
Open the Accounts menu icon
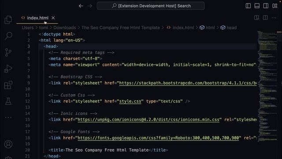[x=8, y=144]
